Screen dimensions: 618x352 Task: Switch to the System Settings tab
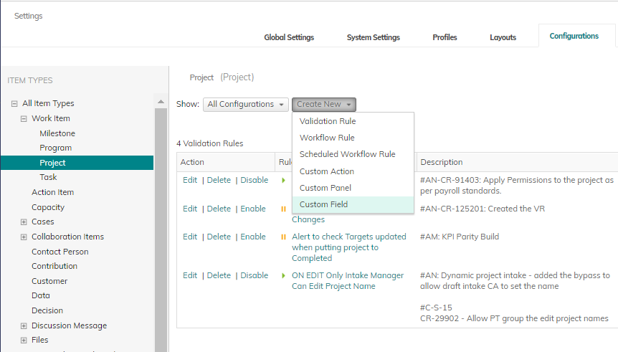point(373,37)
